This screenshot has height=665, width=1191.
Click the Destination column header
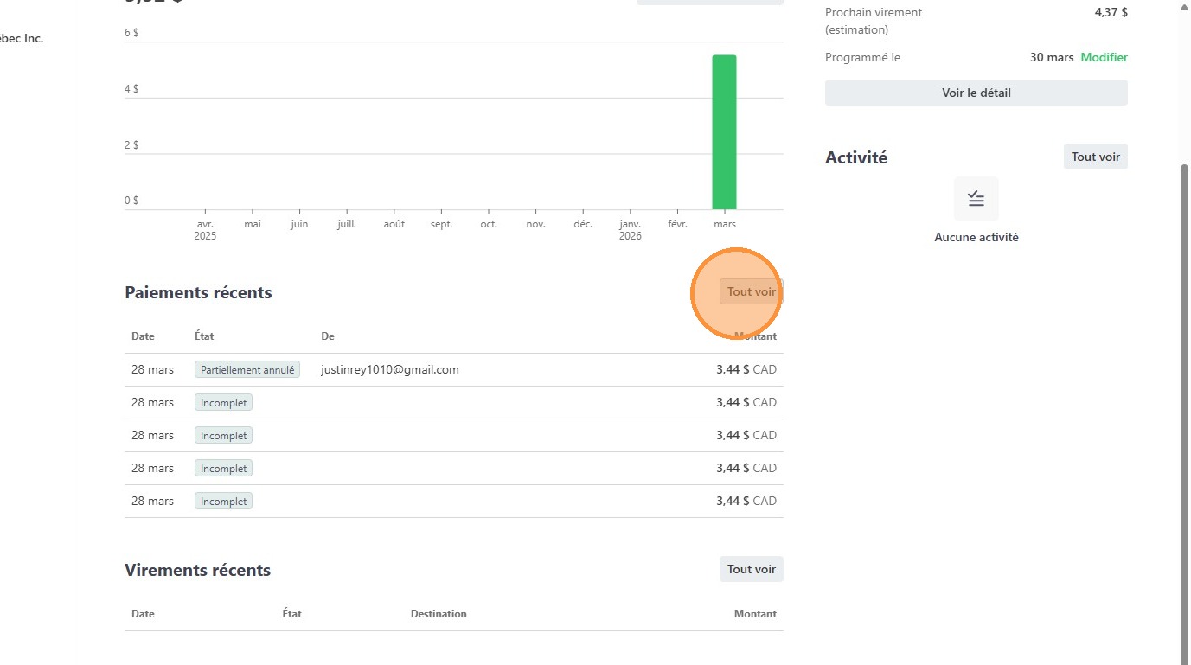coord(439,614)
